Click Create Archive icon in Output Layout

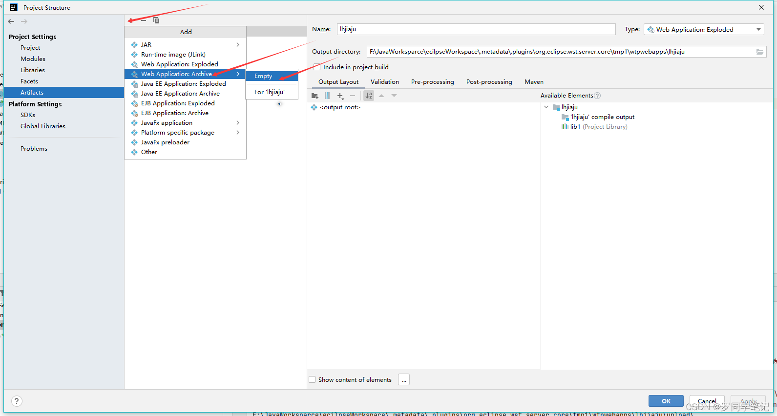[327, 96]
